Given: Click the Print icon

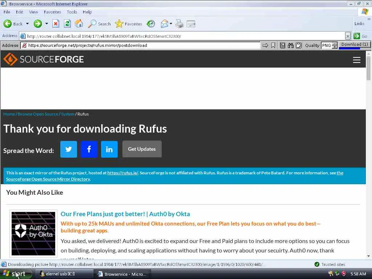Looking at the screenshot, I should coord(179,24).
